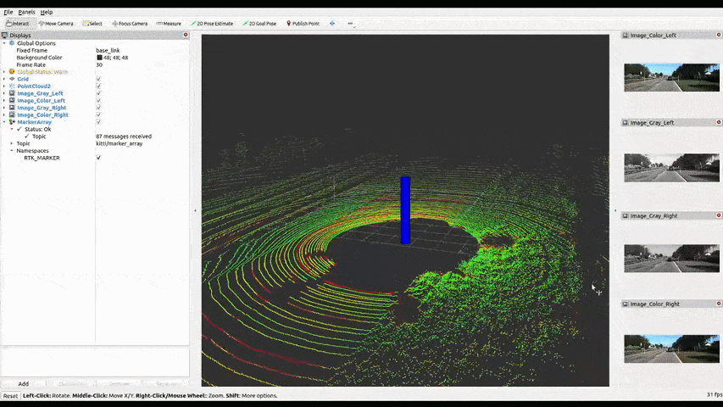Toggle the Image_Gray_Right checkbox
Screen dimensions: 723x407
pyautogui.click(x=98, y=108)
